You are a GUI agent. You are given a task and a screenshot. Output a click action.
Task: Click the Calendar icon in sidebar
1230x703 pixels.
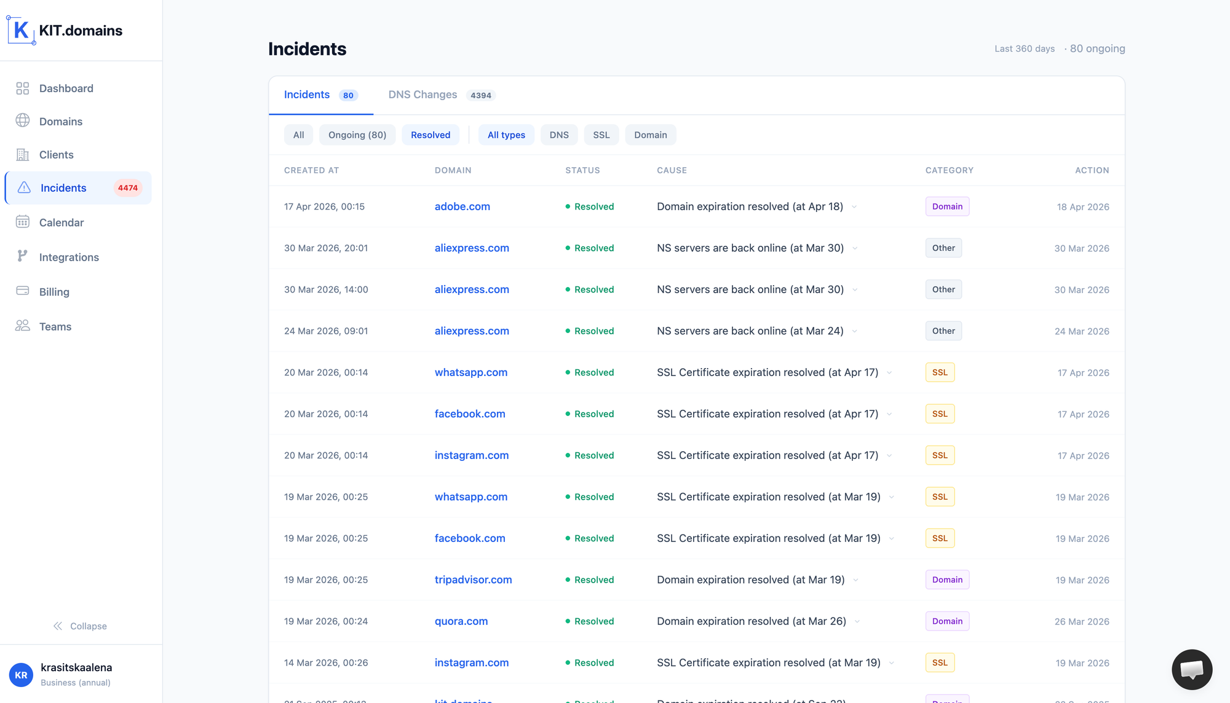[x=23, y=222]
